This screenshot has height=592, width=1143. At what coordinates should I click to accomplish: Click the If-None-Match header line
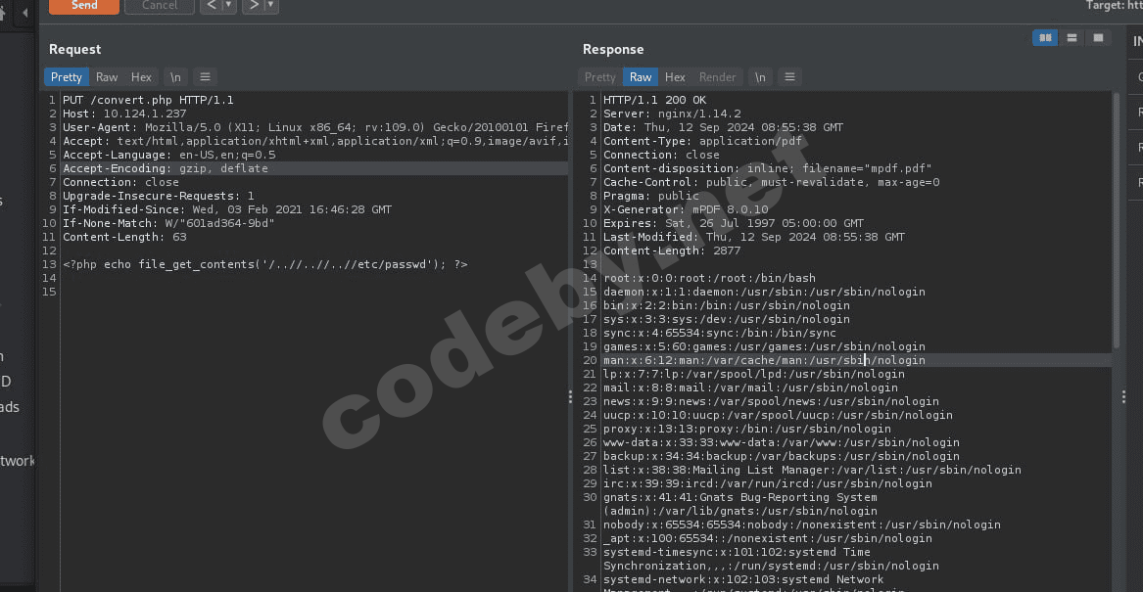tap(168, 223)
